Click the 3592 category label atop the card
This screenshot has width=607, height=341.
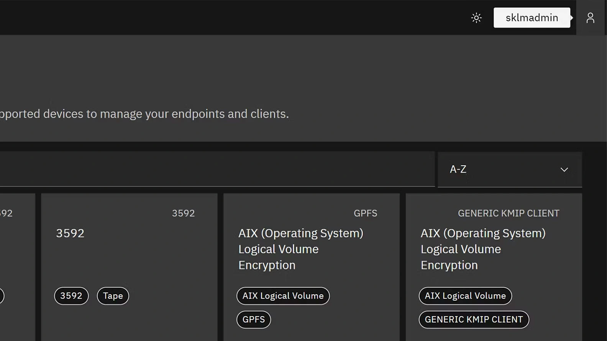pos(183,213)
